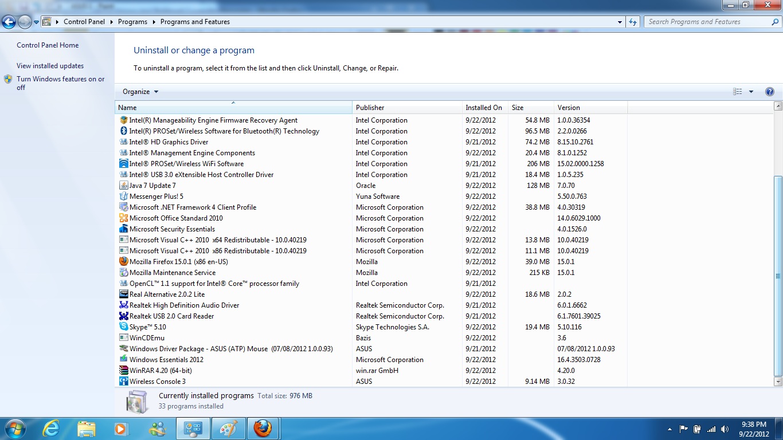783x440 pixels.
Task: Open Paint from the taskbar
Action: coord(228,429)
